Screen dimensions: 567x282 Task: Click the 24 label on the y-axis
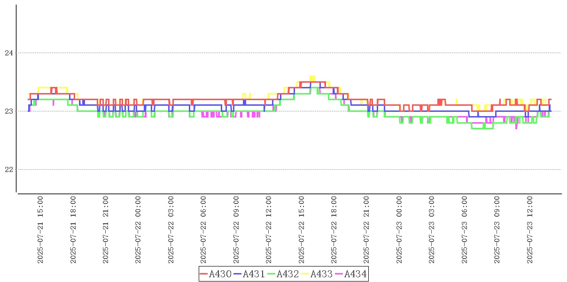[8, 53]
